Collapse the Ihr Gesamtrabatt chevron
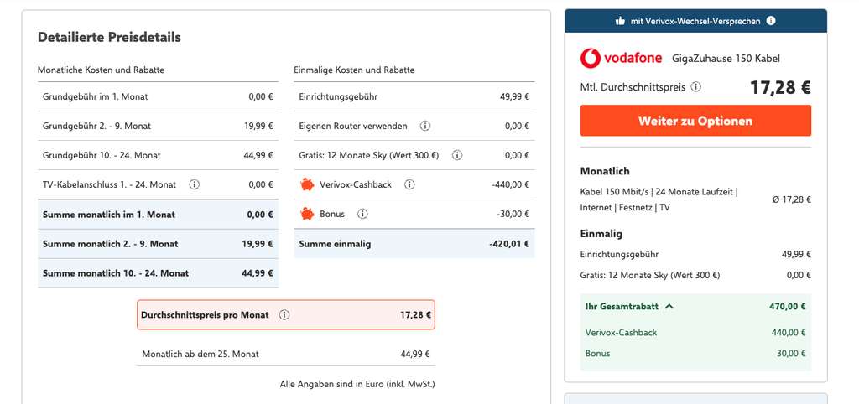The height and width of the screenshot is (404, 859). (669, 307)
